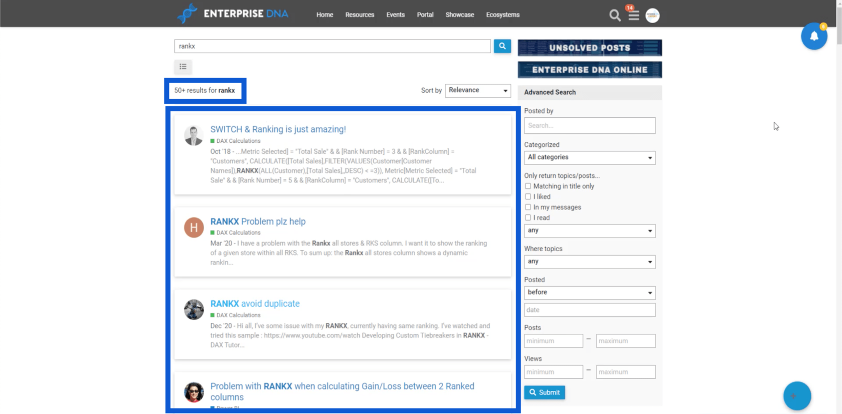
Task: Open Resources in top navigation
Action: point(360,15)
